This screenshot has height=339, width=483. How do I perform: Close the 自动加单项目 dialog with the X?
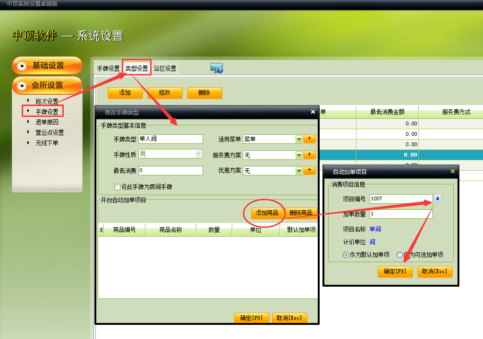tap(452, 172)
